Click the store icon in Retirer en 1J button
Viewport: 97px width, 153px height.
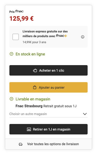[29, 129]
